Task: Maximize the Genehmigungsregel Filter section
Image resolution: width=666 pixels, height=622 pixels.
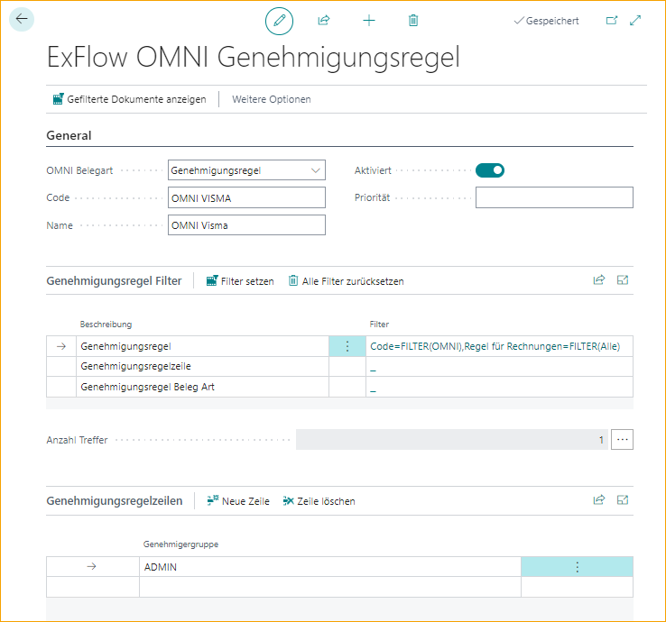Action: tap(623, 280)
